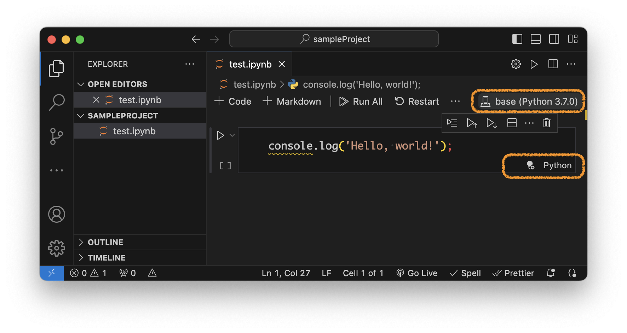The width and height of the screenshot is (627, 333).
Task: Open the cell run options chevron
Action: (232, 135)
